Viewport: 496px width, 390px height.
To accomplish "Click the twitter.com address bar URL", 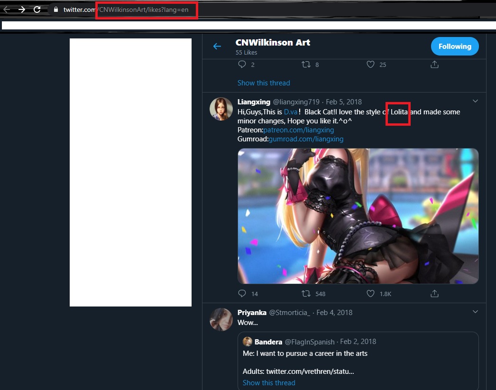I will 126,9.
